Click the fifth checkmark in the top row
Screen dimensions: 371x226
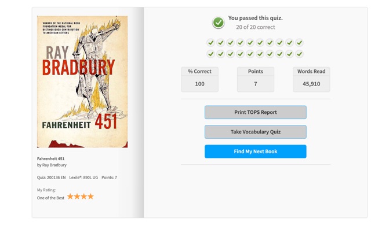pyautogui.click(x=250, y=43)
